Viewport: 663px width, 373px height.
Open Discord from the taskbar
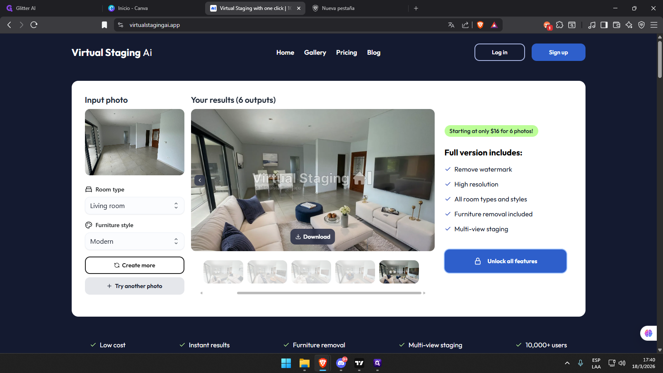341,363
